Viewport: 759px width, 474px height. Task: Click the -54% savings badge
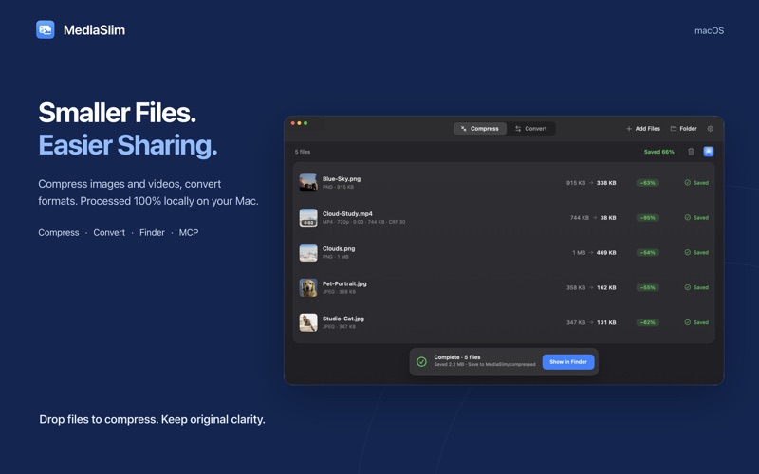(x=648, y=252)
